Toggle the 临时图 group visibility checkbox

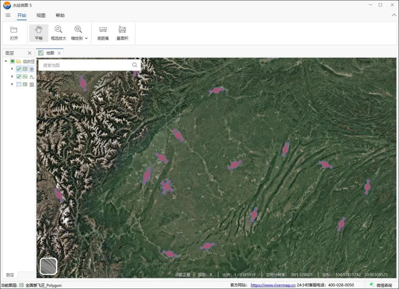[12, 61]
